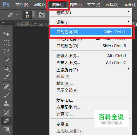
Task: Choose 自动颜色(O) menu entry
Action: (x=91, y=46)
